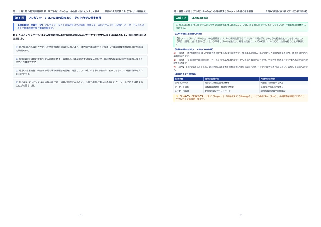The width and height of the screenshot is (321, 227).
Task: Choose answer option ② about 企画段階では目的
Action: pyautogui.click(x=81, y=61)
